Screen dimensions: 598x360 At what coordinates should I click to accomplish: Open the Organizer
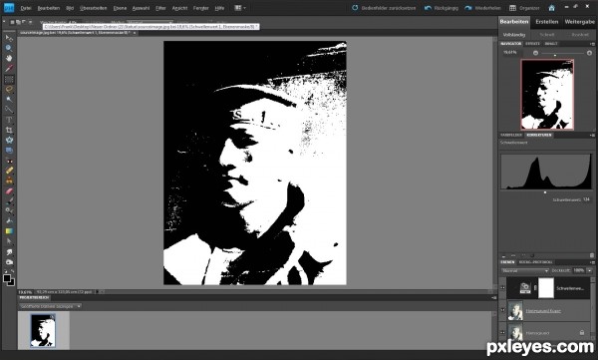(524, 8)
